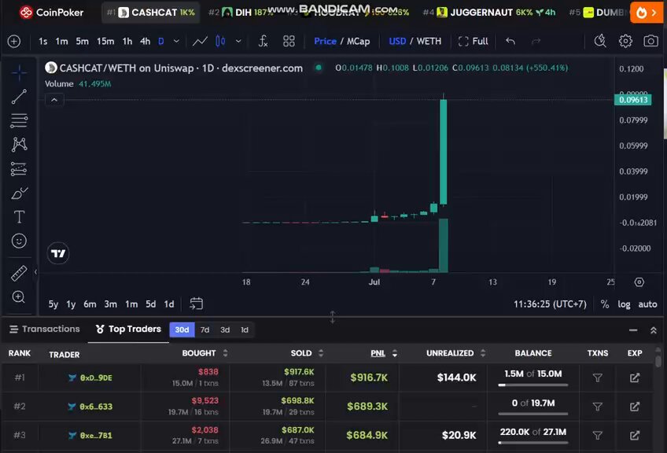667x453 pixels.
Task: Add a symbol with the plus icon
Action: tap(14, 41)
